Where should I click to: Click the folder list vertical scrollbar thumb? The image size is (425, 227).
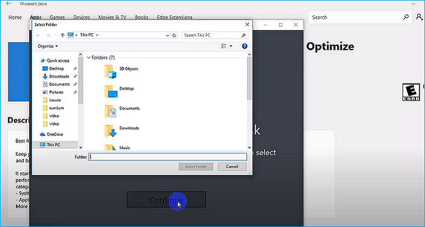[250, 78]
